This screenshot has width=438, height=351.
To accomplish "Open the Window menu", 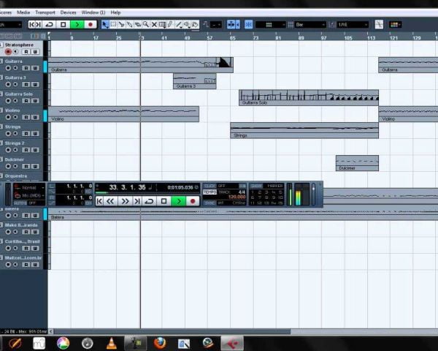I will click(93, 12).
